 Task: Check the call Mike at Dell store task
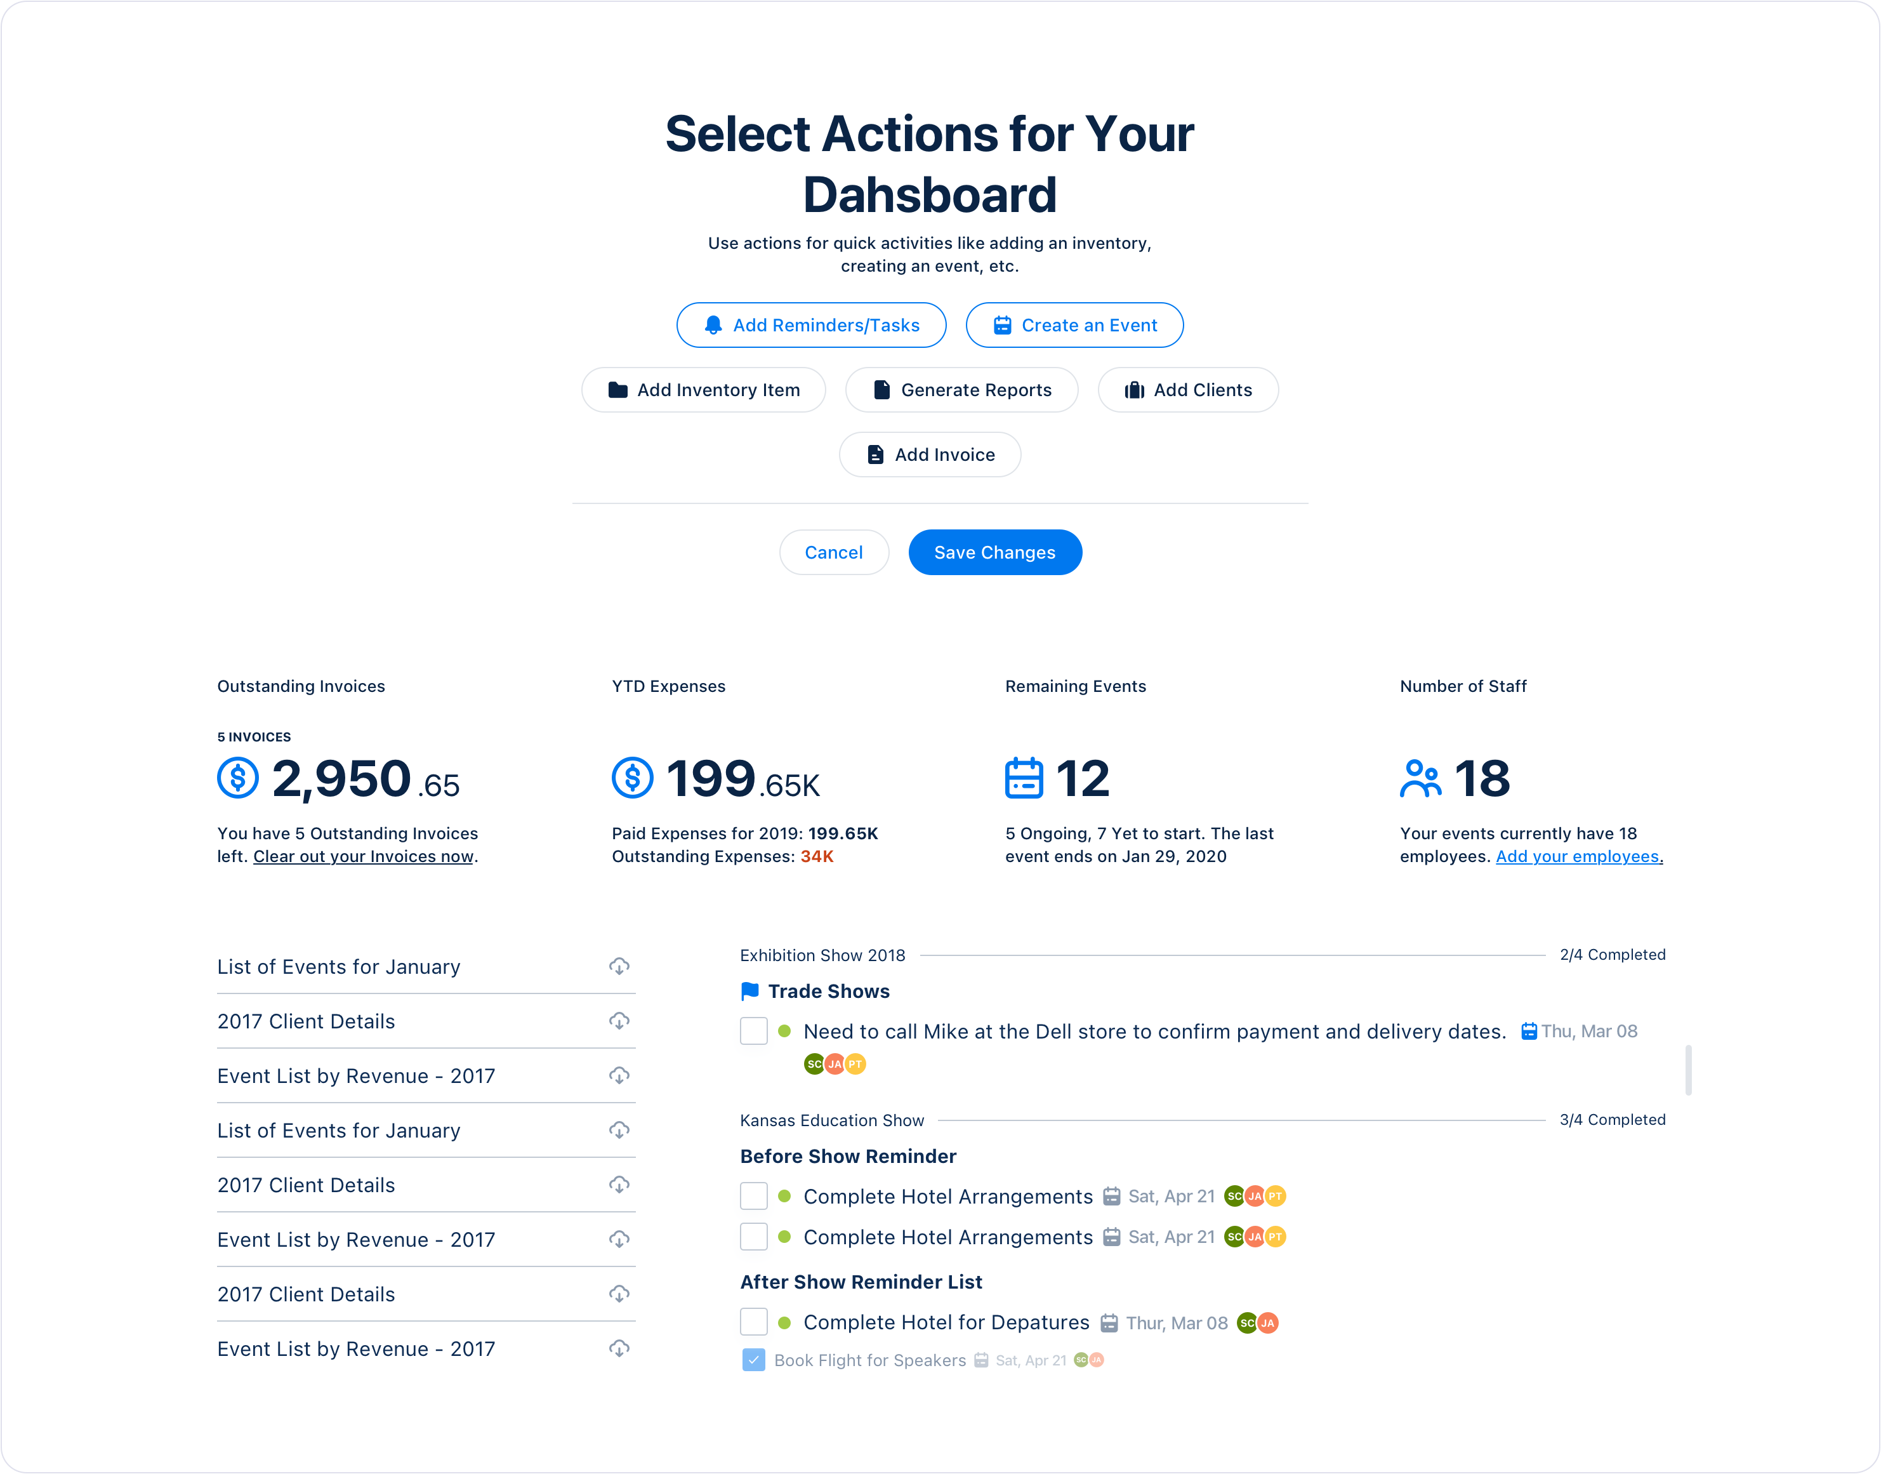tap(753, 1030)
